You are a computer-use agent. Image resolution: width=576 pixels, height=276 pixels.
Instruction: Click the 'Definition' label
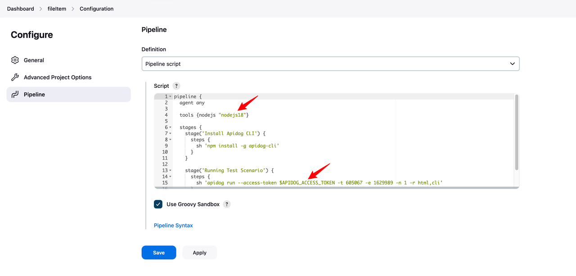154,50
